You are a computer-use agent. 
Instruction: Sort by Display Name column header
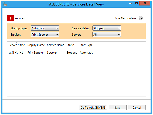(x=36, y=45)
